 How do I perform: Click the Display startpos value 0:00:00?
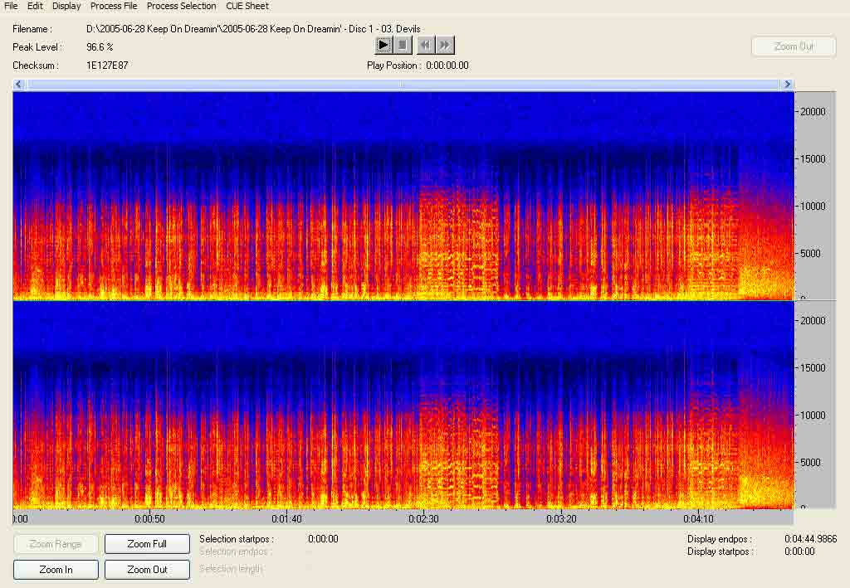pos(799,552)
